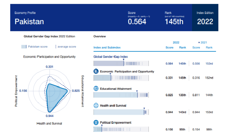228x137 pixels.
Task: Click the Health and Survival overview label
Action: pyautogui.click(x=113, y=106)
